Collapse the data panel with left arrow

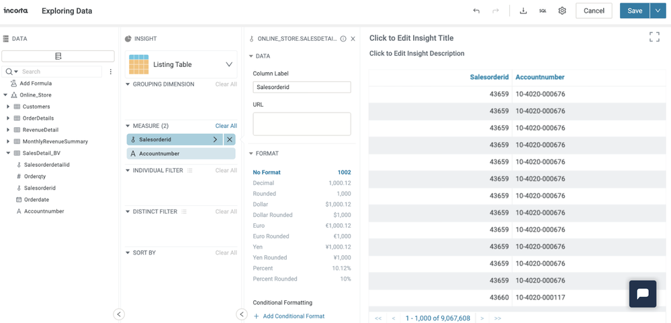point(119,314)
